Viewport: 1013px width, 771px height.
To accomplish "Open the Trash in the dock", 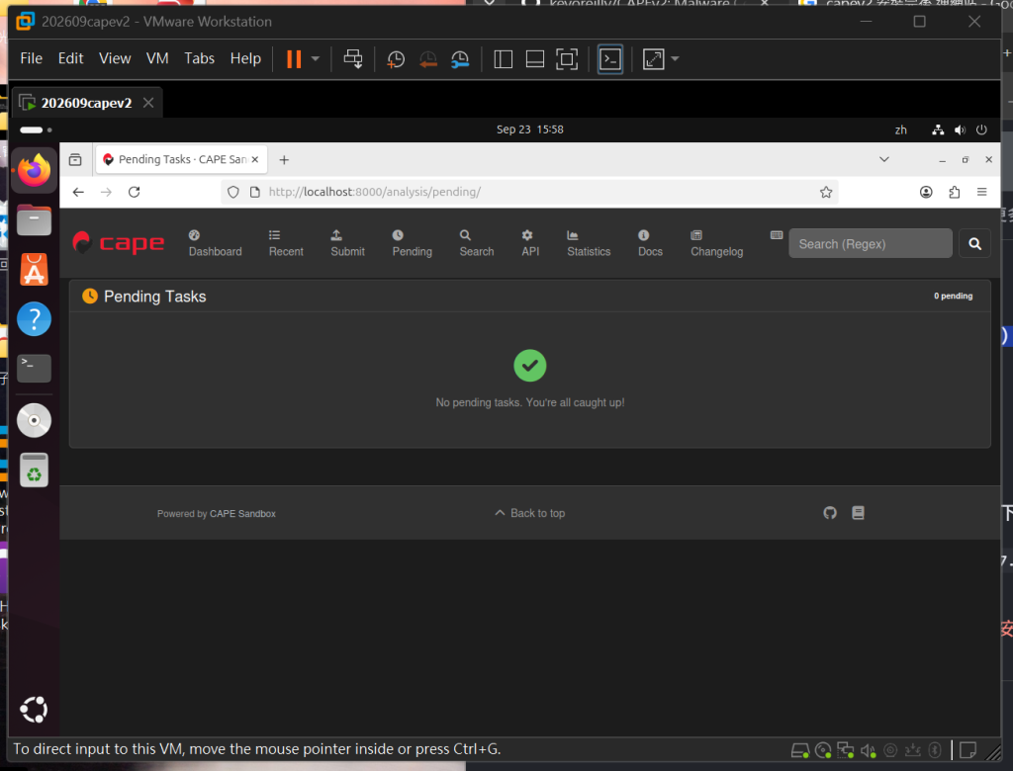I will (35, 471).
